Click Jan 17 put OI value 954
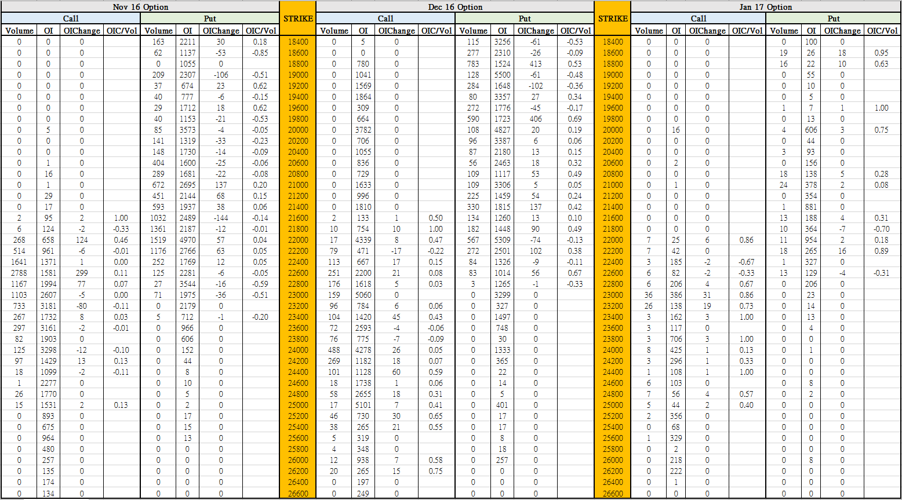The width and height of the screenshot is (902, 500). click(811, 240)
